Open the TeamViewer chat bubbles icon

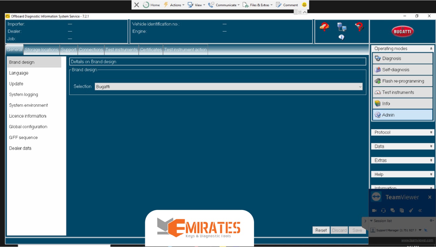point(392,211)
